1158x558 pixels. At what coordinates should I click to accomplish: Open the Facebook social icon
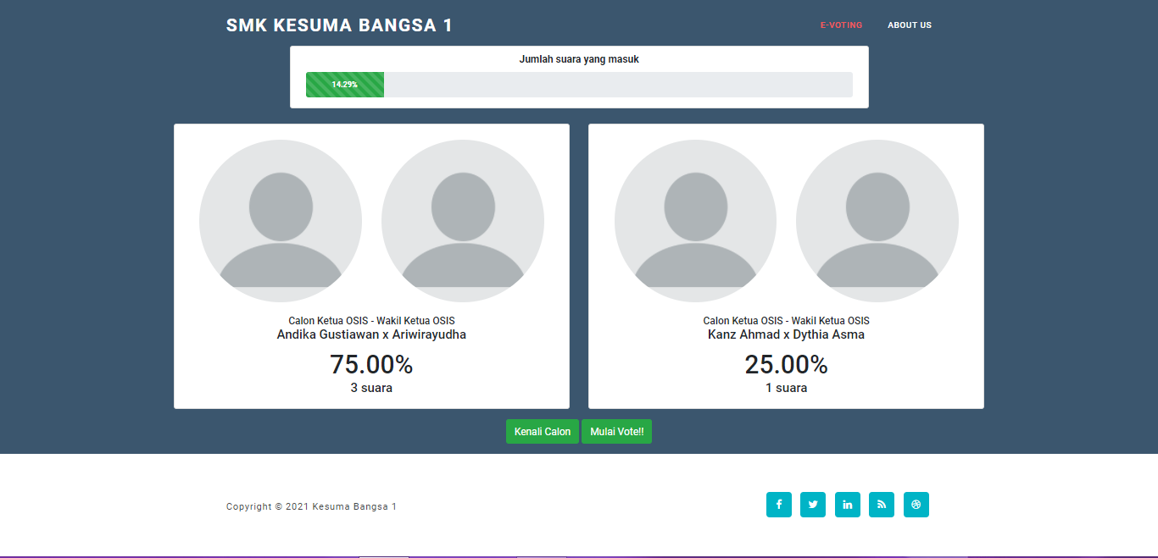click(778, 505)
